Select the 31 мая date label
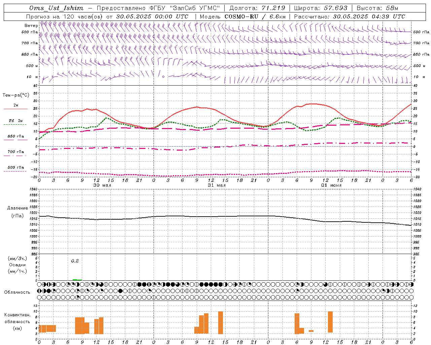Screen dimensions: 431x345 pos(217,185)
